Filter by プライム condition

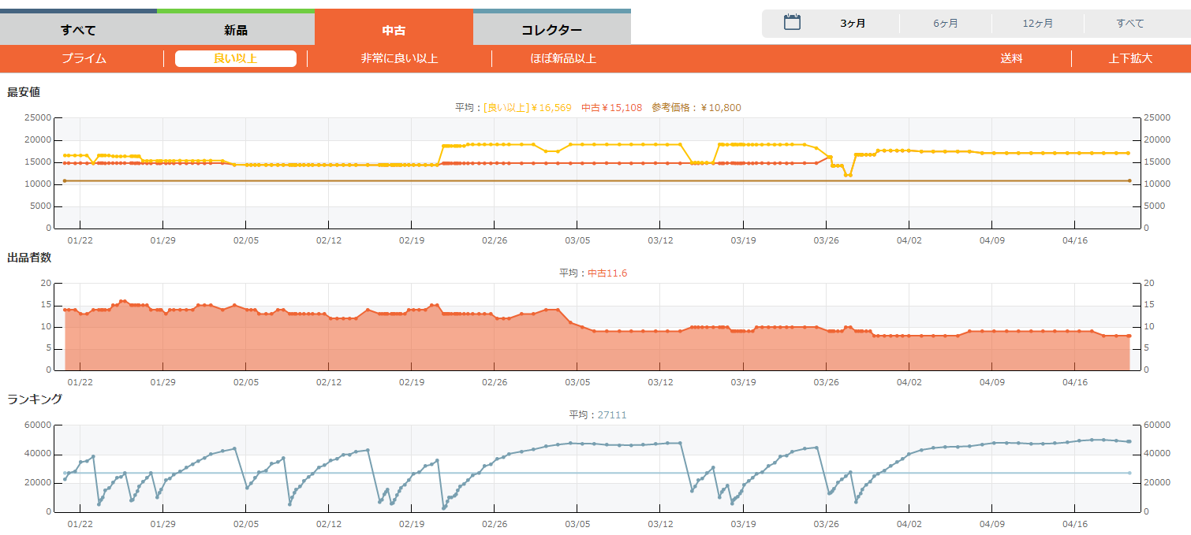pyautogui.click(x=84, y=58)
